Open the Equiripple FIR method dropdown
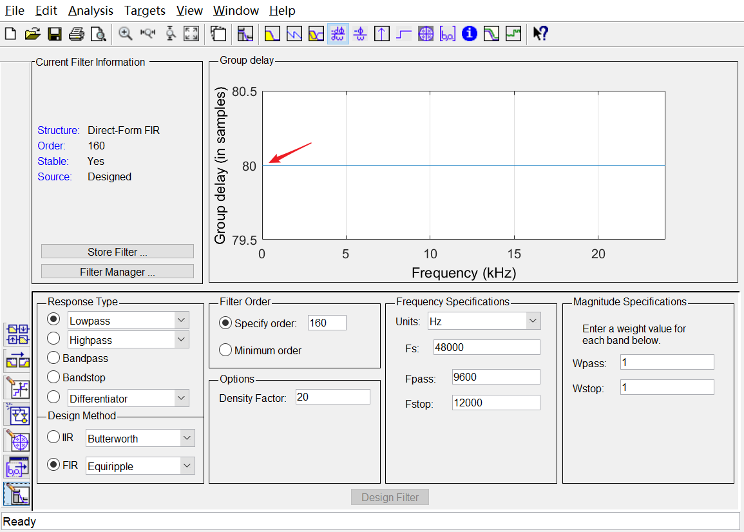This screenshot has height=532, width=744. pyautogui.click(x=187, y=466)
